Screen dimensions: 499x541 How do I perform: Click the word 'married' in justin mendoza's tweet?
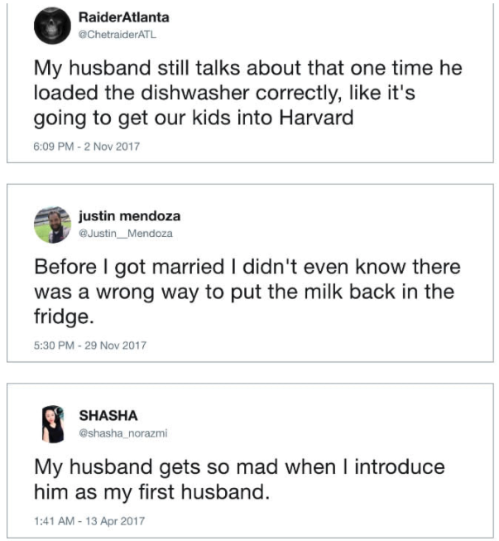point(192,268)
